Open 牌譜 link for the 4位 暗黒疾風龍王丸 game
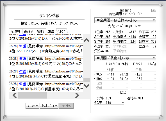 22,72
